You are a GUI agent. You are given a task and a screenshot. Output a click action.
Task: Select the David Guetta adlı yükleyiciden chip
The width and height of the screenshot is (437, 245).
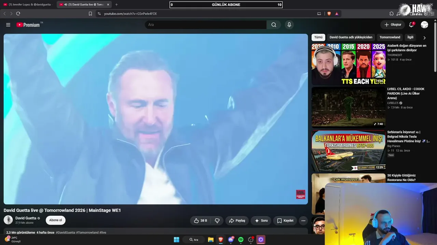[351, 37]
